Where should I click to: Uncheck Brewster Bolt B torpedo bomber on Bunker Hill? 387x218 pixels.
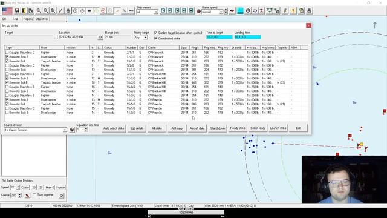tap(7, 82)
